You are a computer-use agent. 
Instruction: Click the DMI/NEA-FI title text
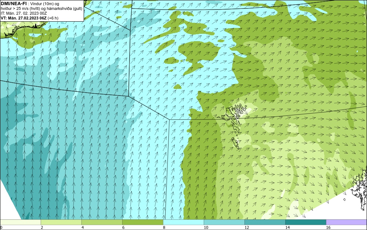14,4
